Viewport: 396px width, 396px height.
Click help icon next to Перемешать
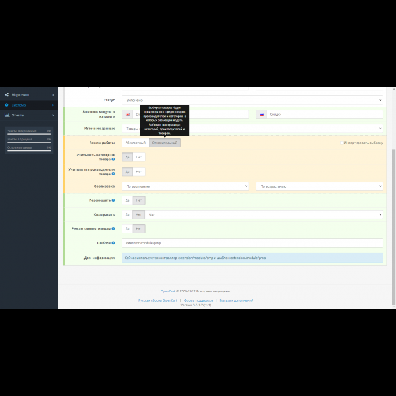click(x=113, y=200)
